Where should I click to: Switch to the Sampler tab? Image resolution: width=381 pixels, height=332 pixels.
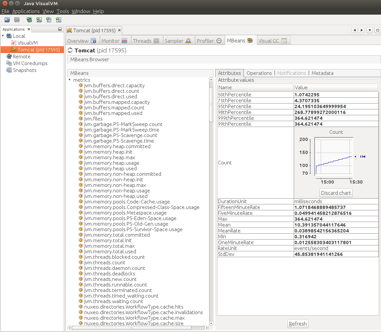coord(178,41)
